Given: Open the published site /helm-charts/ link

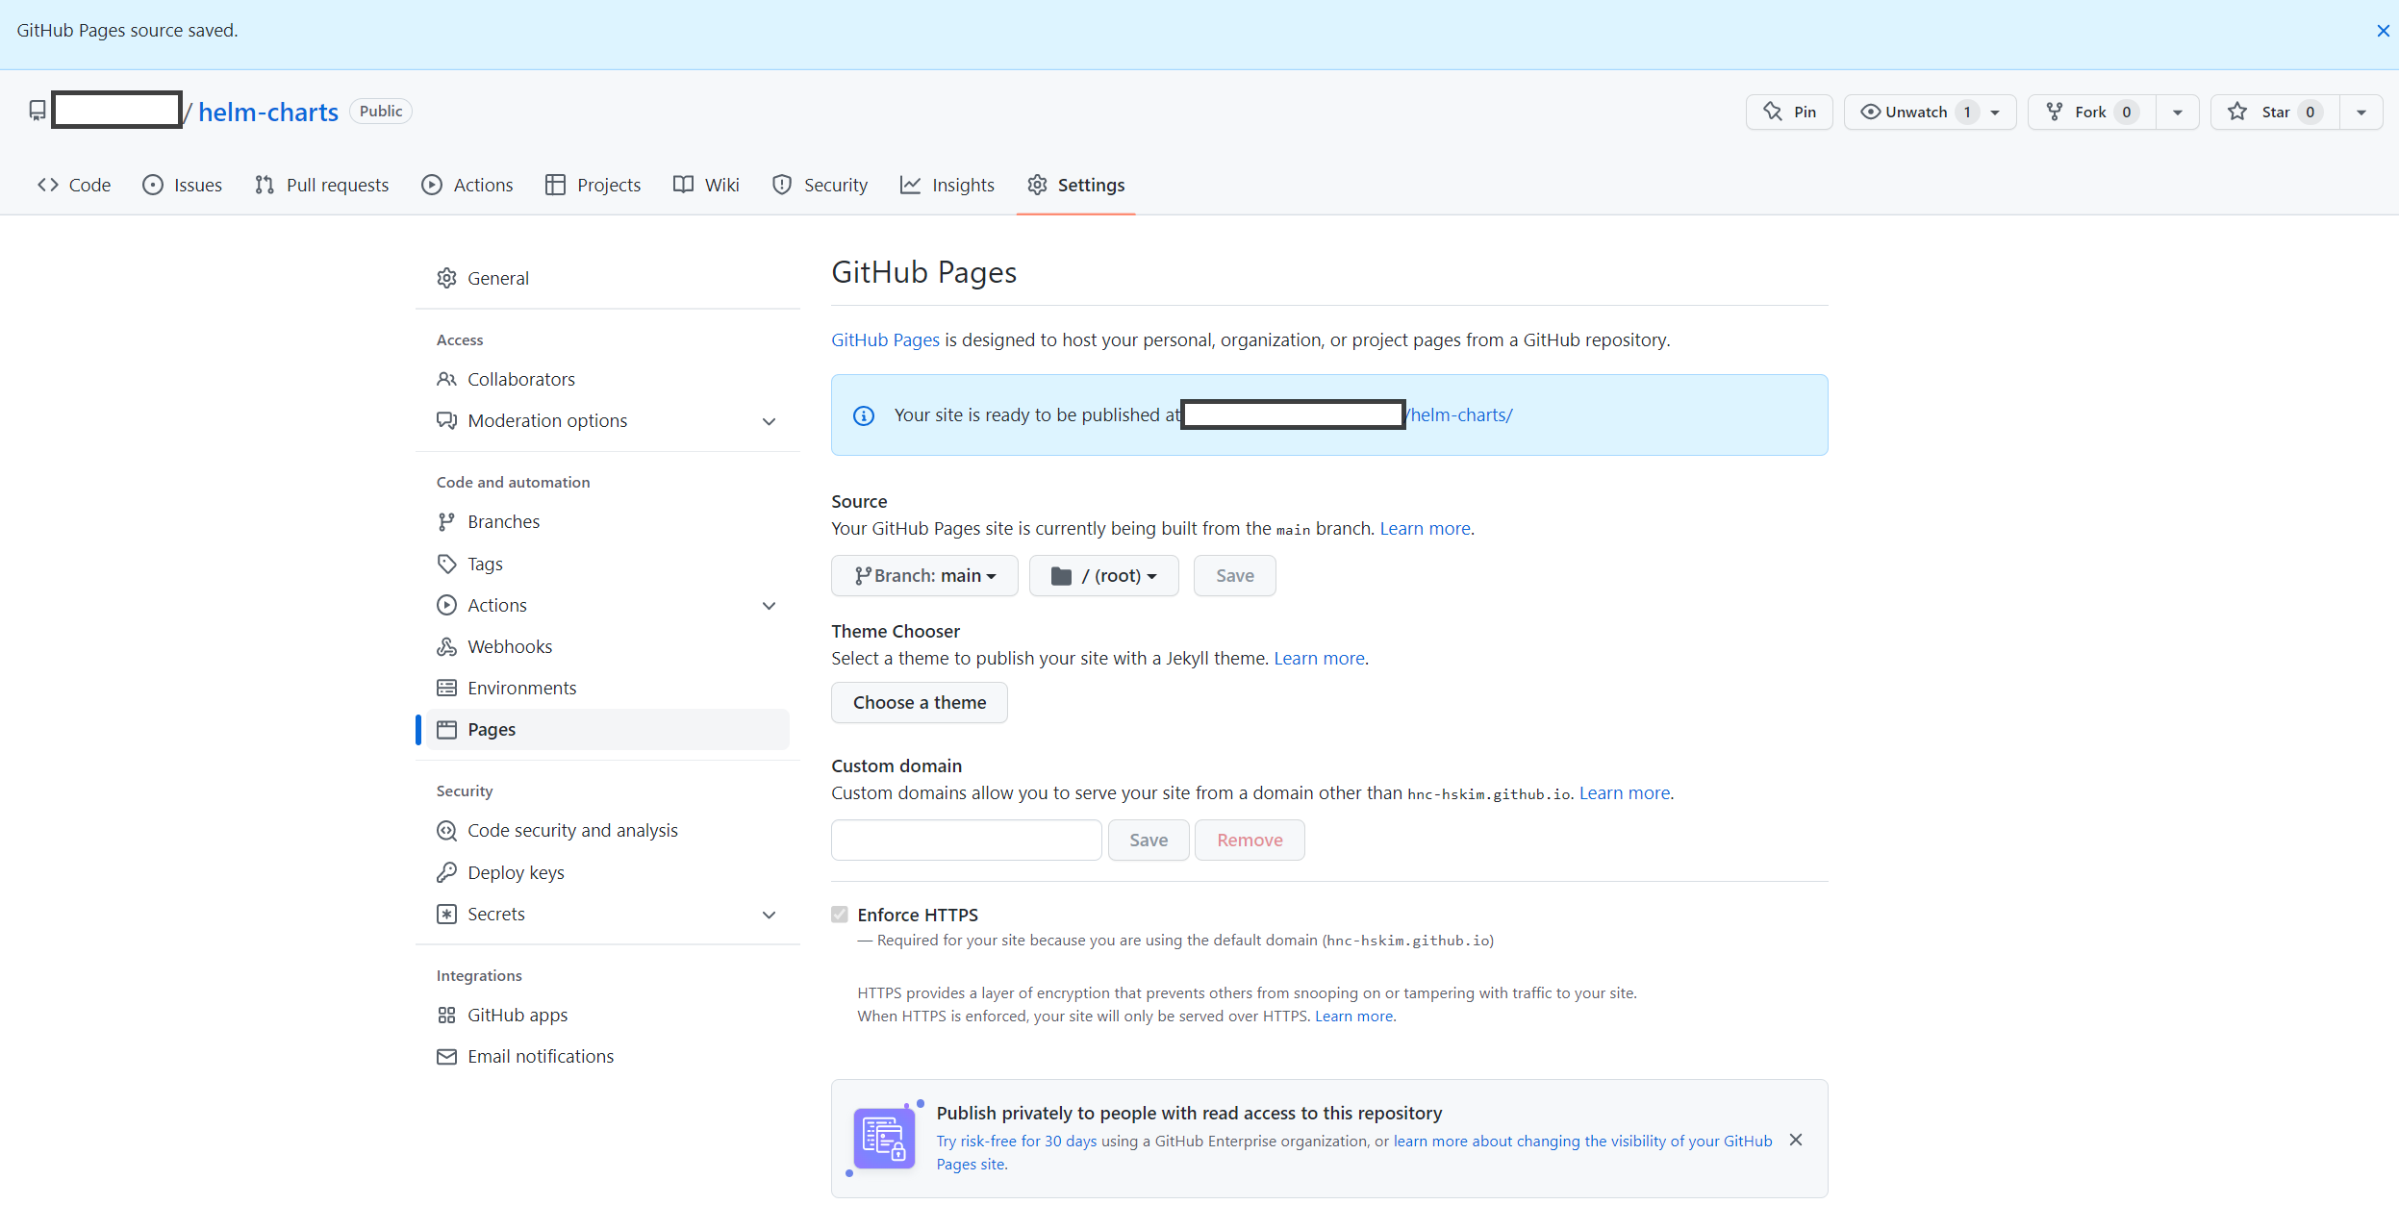Looking at the screenshot, I should pyautogui.click(x=1460, y=414).
